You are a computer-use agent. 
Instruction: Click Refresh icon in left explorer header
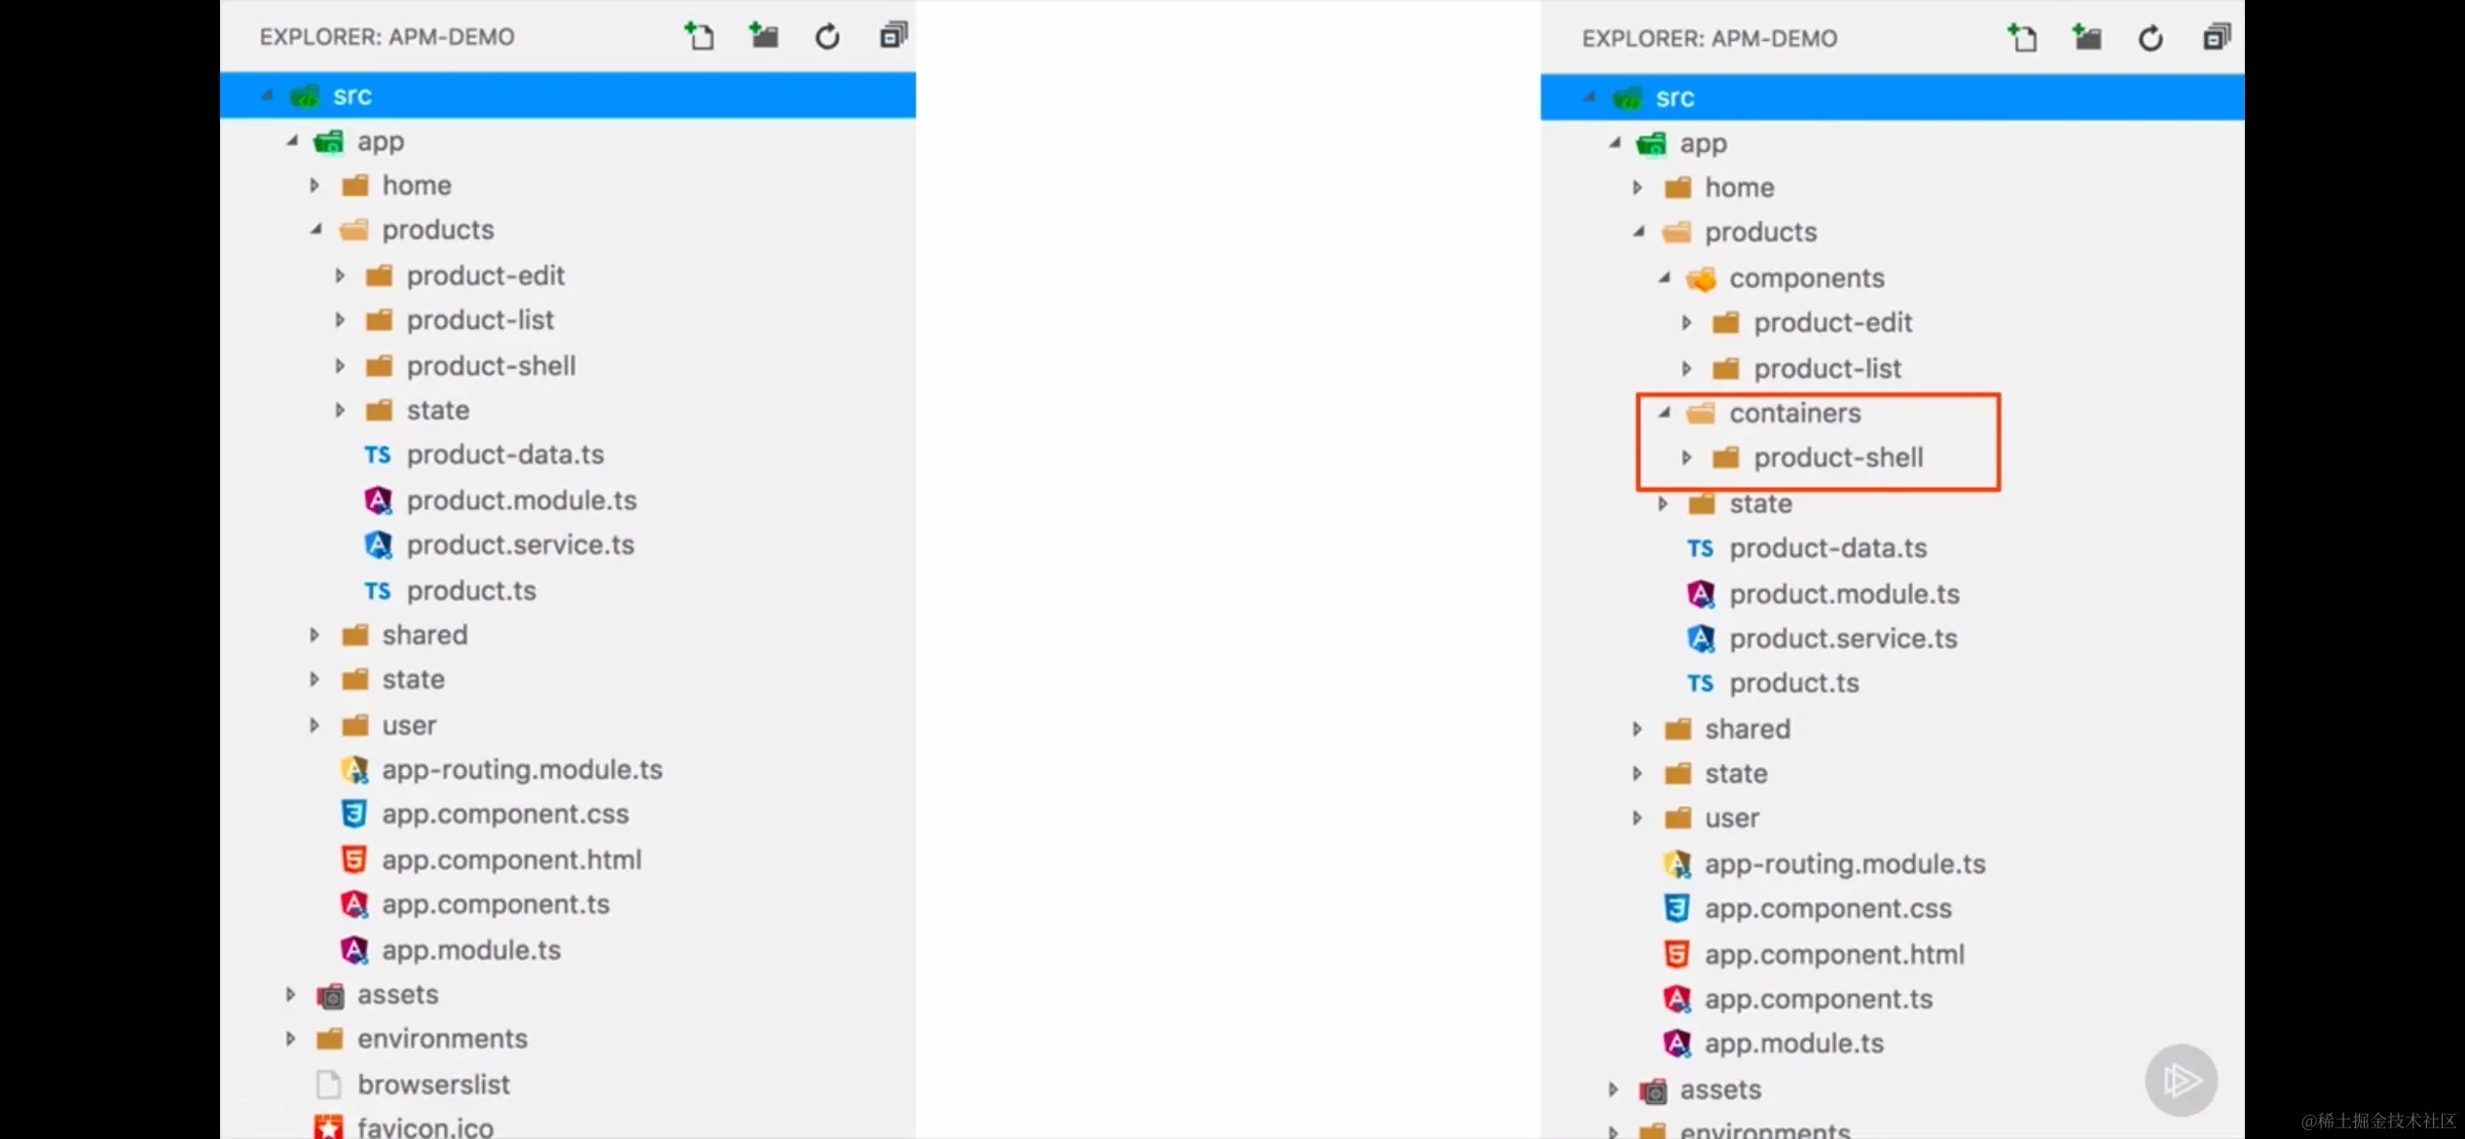tap(828, 37)
